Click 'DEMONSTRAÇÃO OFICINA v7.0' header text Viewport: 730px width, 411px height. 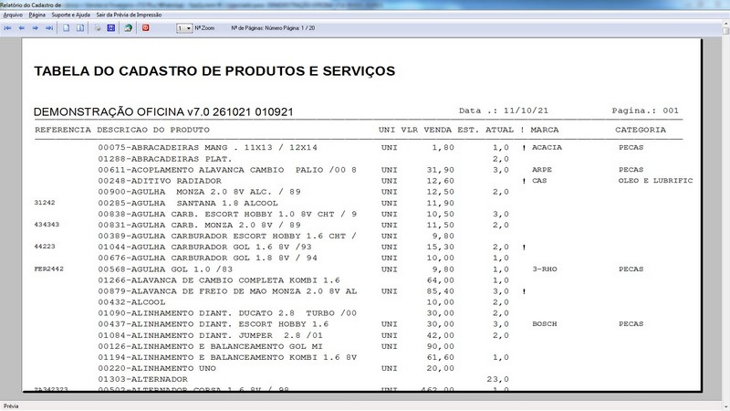pyautogui.click(x=123, y=111)
